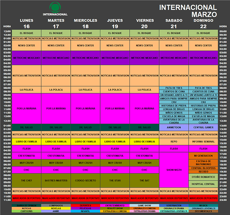Screen dimensions: 230x215
Task: Select LENGUA DE BRUJO on Sunday
Action: [203, 109]
